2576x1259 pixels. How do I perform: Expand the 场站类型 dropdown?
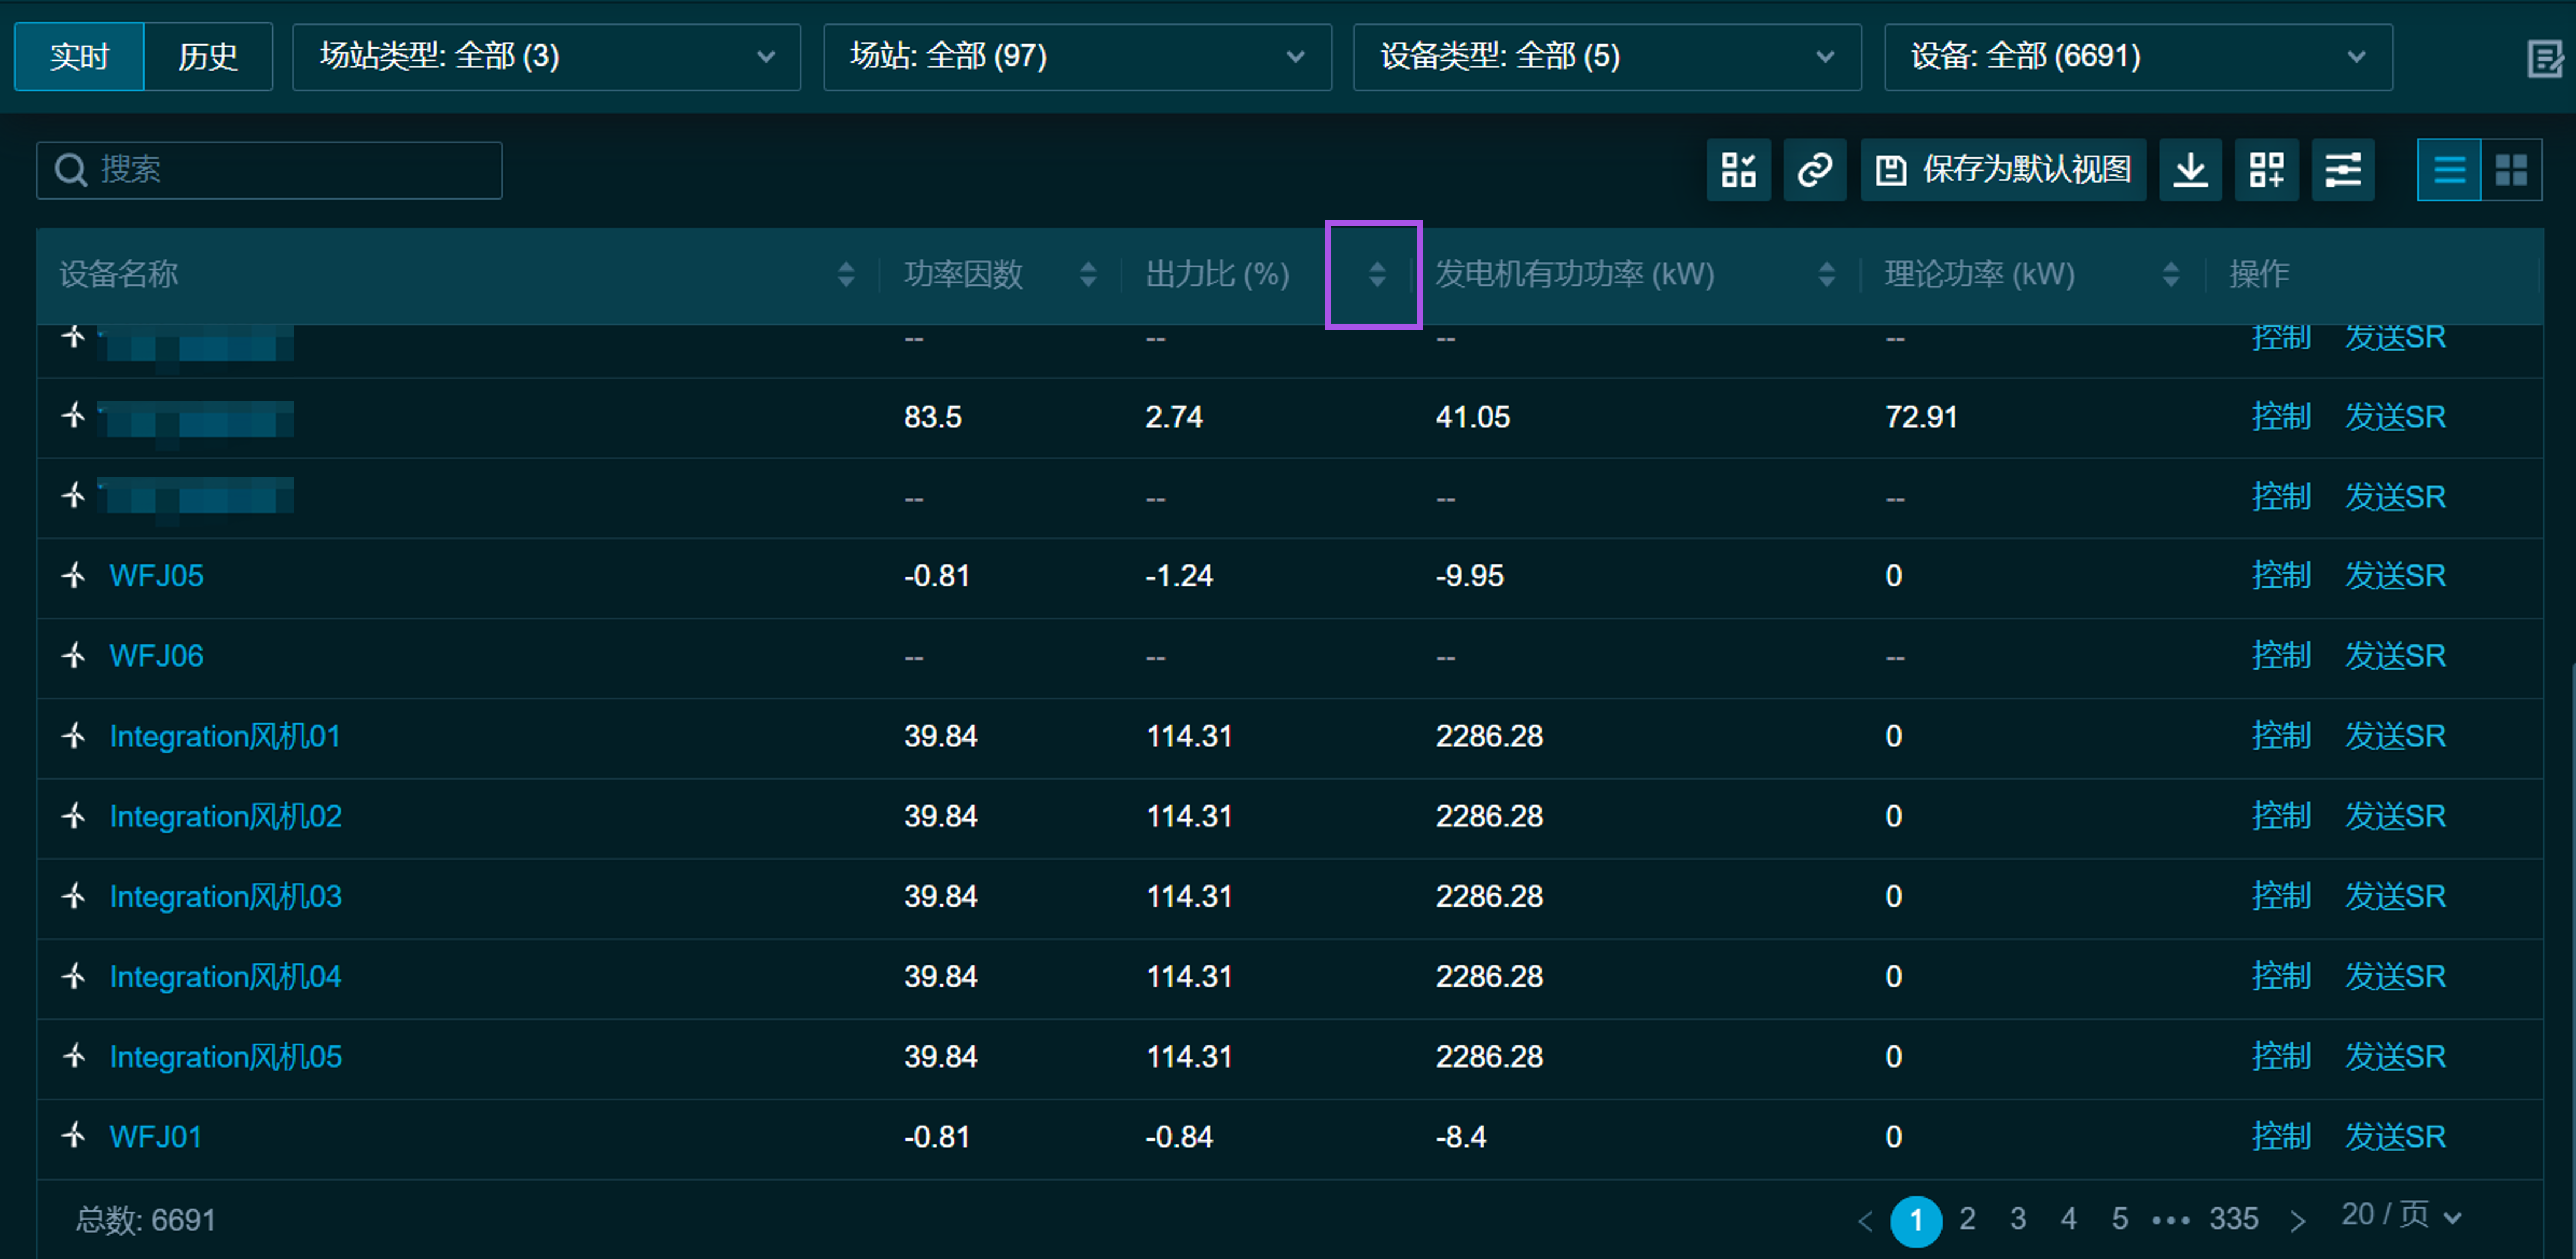pos(546,57)
